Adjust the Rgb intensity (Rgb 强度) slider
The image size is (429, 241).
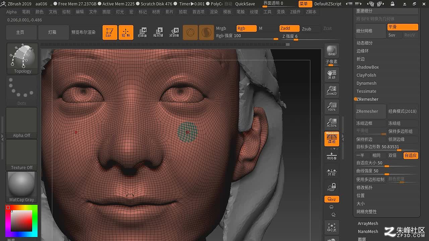[247, 36]
